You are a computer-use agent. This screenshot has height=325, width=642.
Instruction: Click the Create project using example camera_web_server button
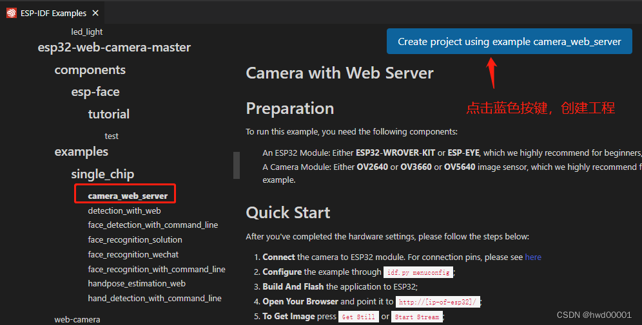(509, 41)
